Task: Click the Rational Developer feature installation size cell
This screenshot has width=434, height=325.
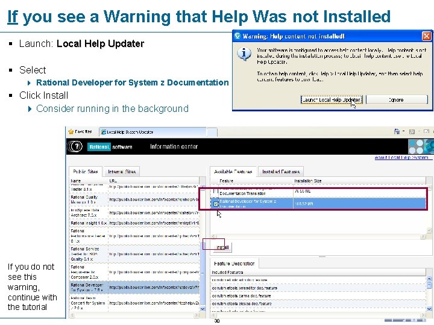Action: [359, 203]
